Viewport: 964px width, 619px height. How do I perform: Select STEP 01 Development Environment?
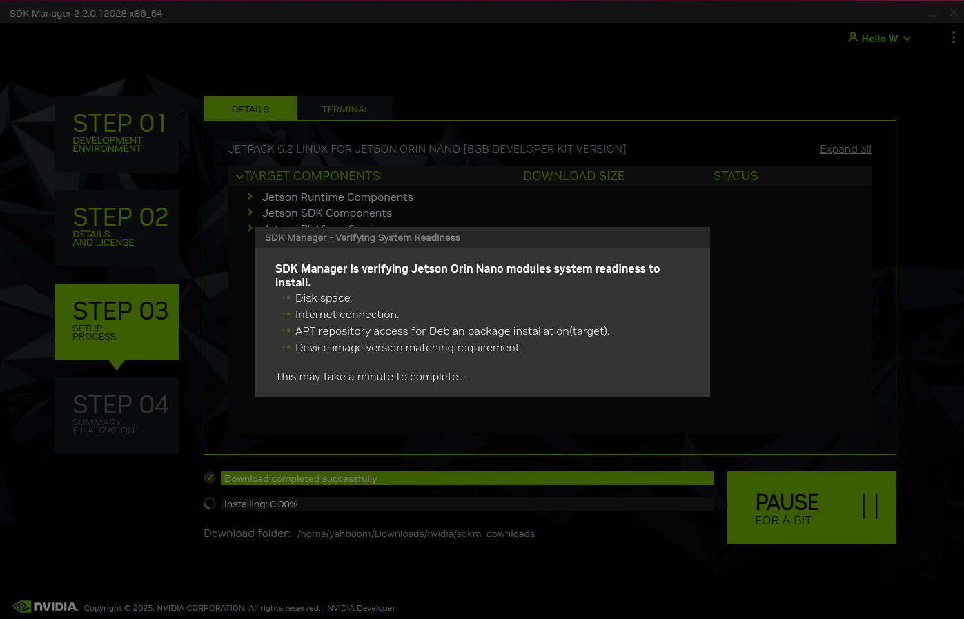click(116, 134)
